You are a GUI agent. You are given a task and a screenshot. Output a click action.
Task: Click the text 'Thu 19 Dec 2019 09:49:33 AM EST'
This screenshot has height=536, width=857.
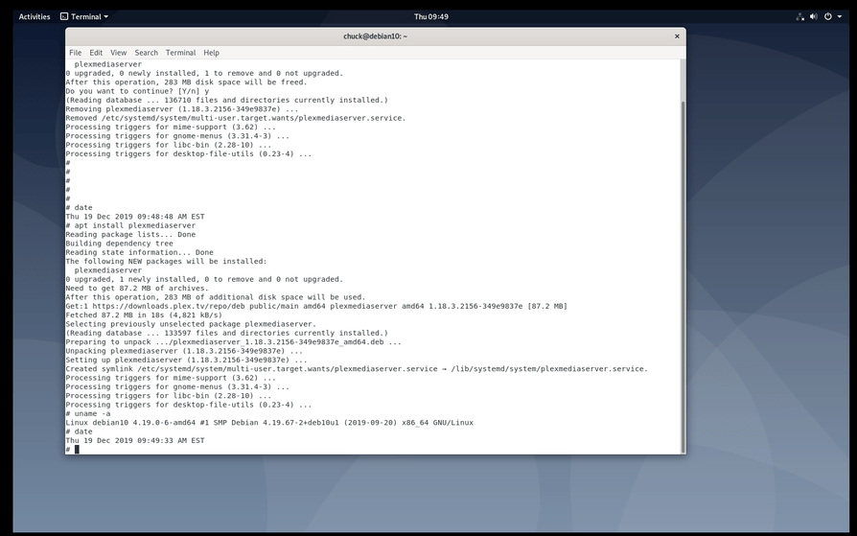tap(135, 440)
